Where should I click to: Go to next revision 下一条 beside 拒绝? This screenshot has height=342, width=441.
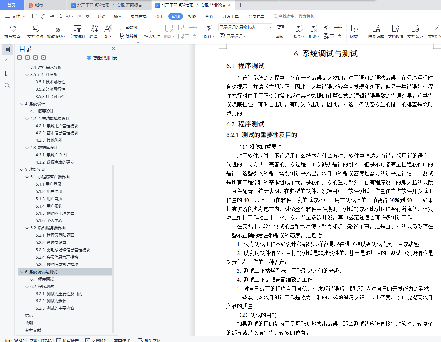pos(333,36)
